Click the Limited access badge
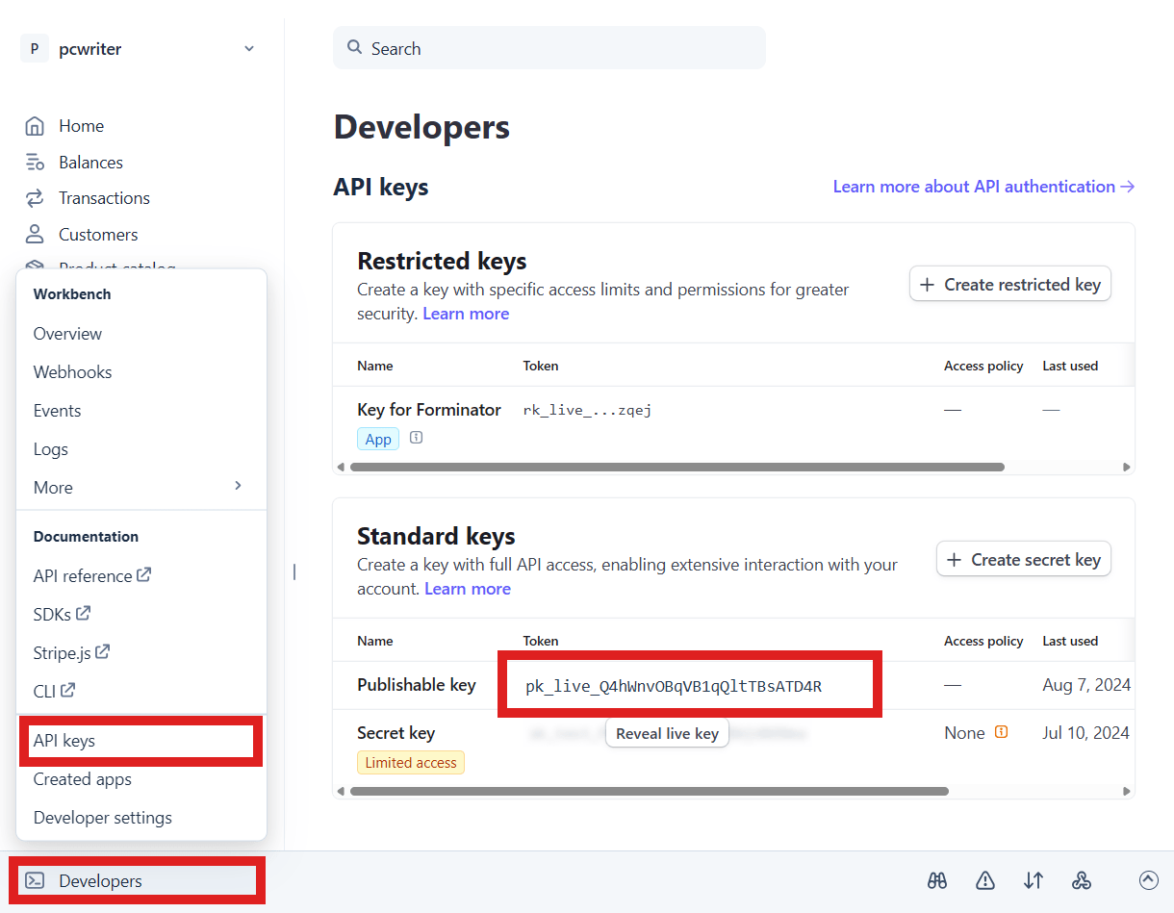This screenshot has width=1174, height=913. tap(411, 762)
